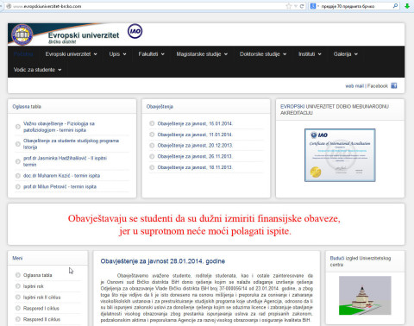Expand the Upis menu
This screenshot has height=326, width=414.
117,54
